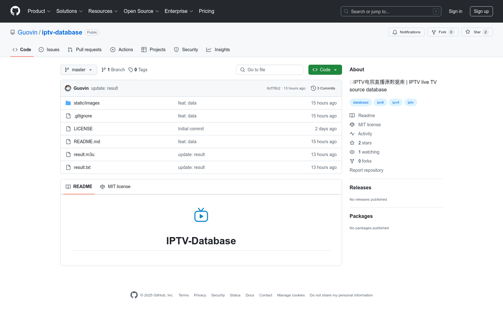
Task: Click the result.txt file icon
Action: tap(68, 167)
